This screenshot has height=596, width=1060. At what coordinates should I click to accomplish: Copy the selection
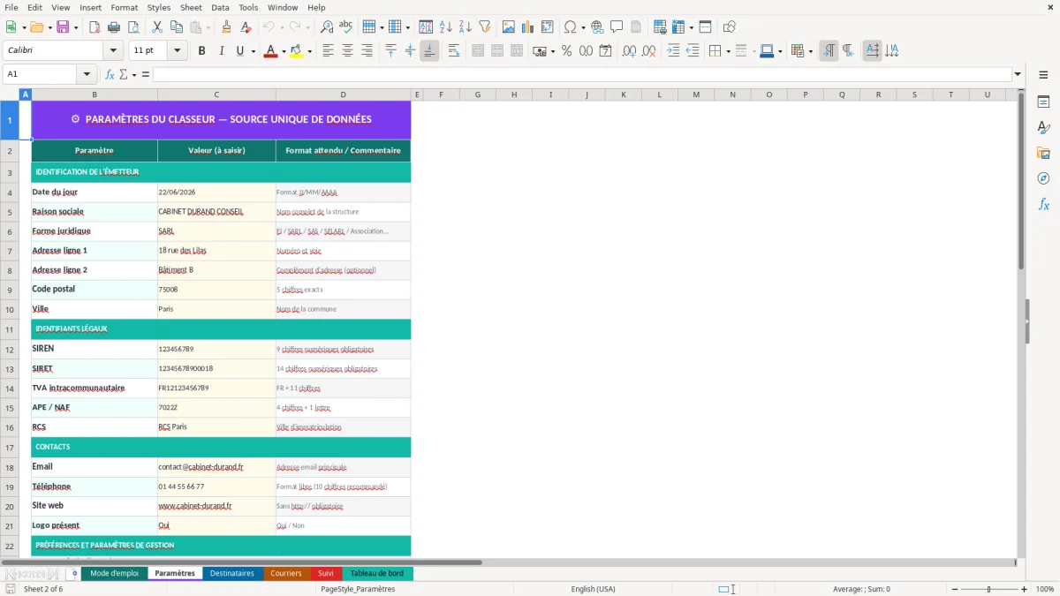coord(177,27)
